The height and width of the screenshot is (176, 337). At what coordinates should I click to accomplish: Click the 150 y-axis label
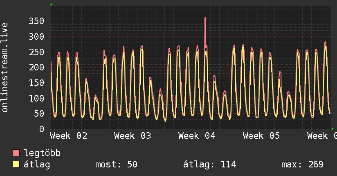36,83
